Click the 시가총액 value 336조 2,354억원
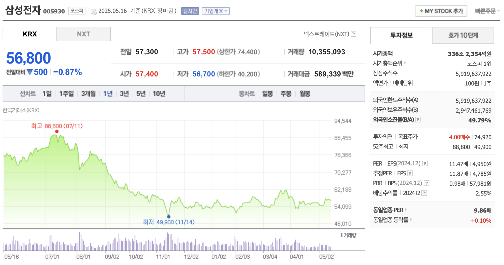504x265 pixels. (x=470, y=54)
